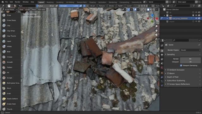Toggle exclude checkbox for wip collection
Image resolution: width=202 pixels, height=114 pixels.
pyautogui.click(x=193, y=16)
